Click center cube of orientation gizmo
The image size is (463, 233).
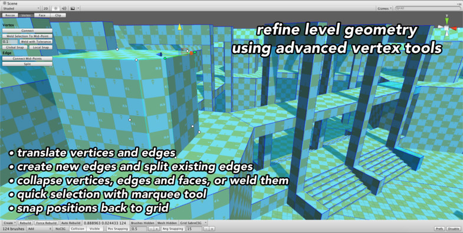(x=446, y=28)
